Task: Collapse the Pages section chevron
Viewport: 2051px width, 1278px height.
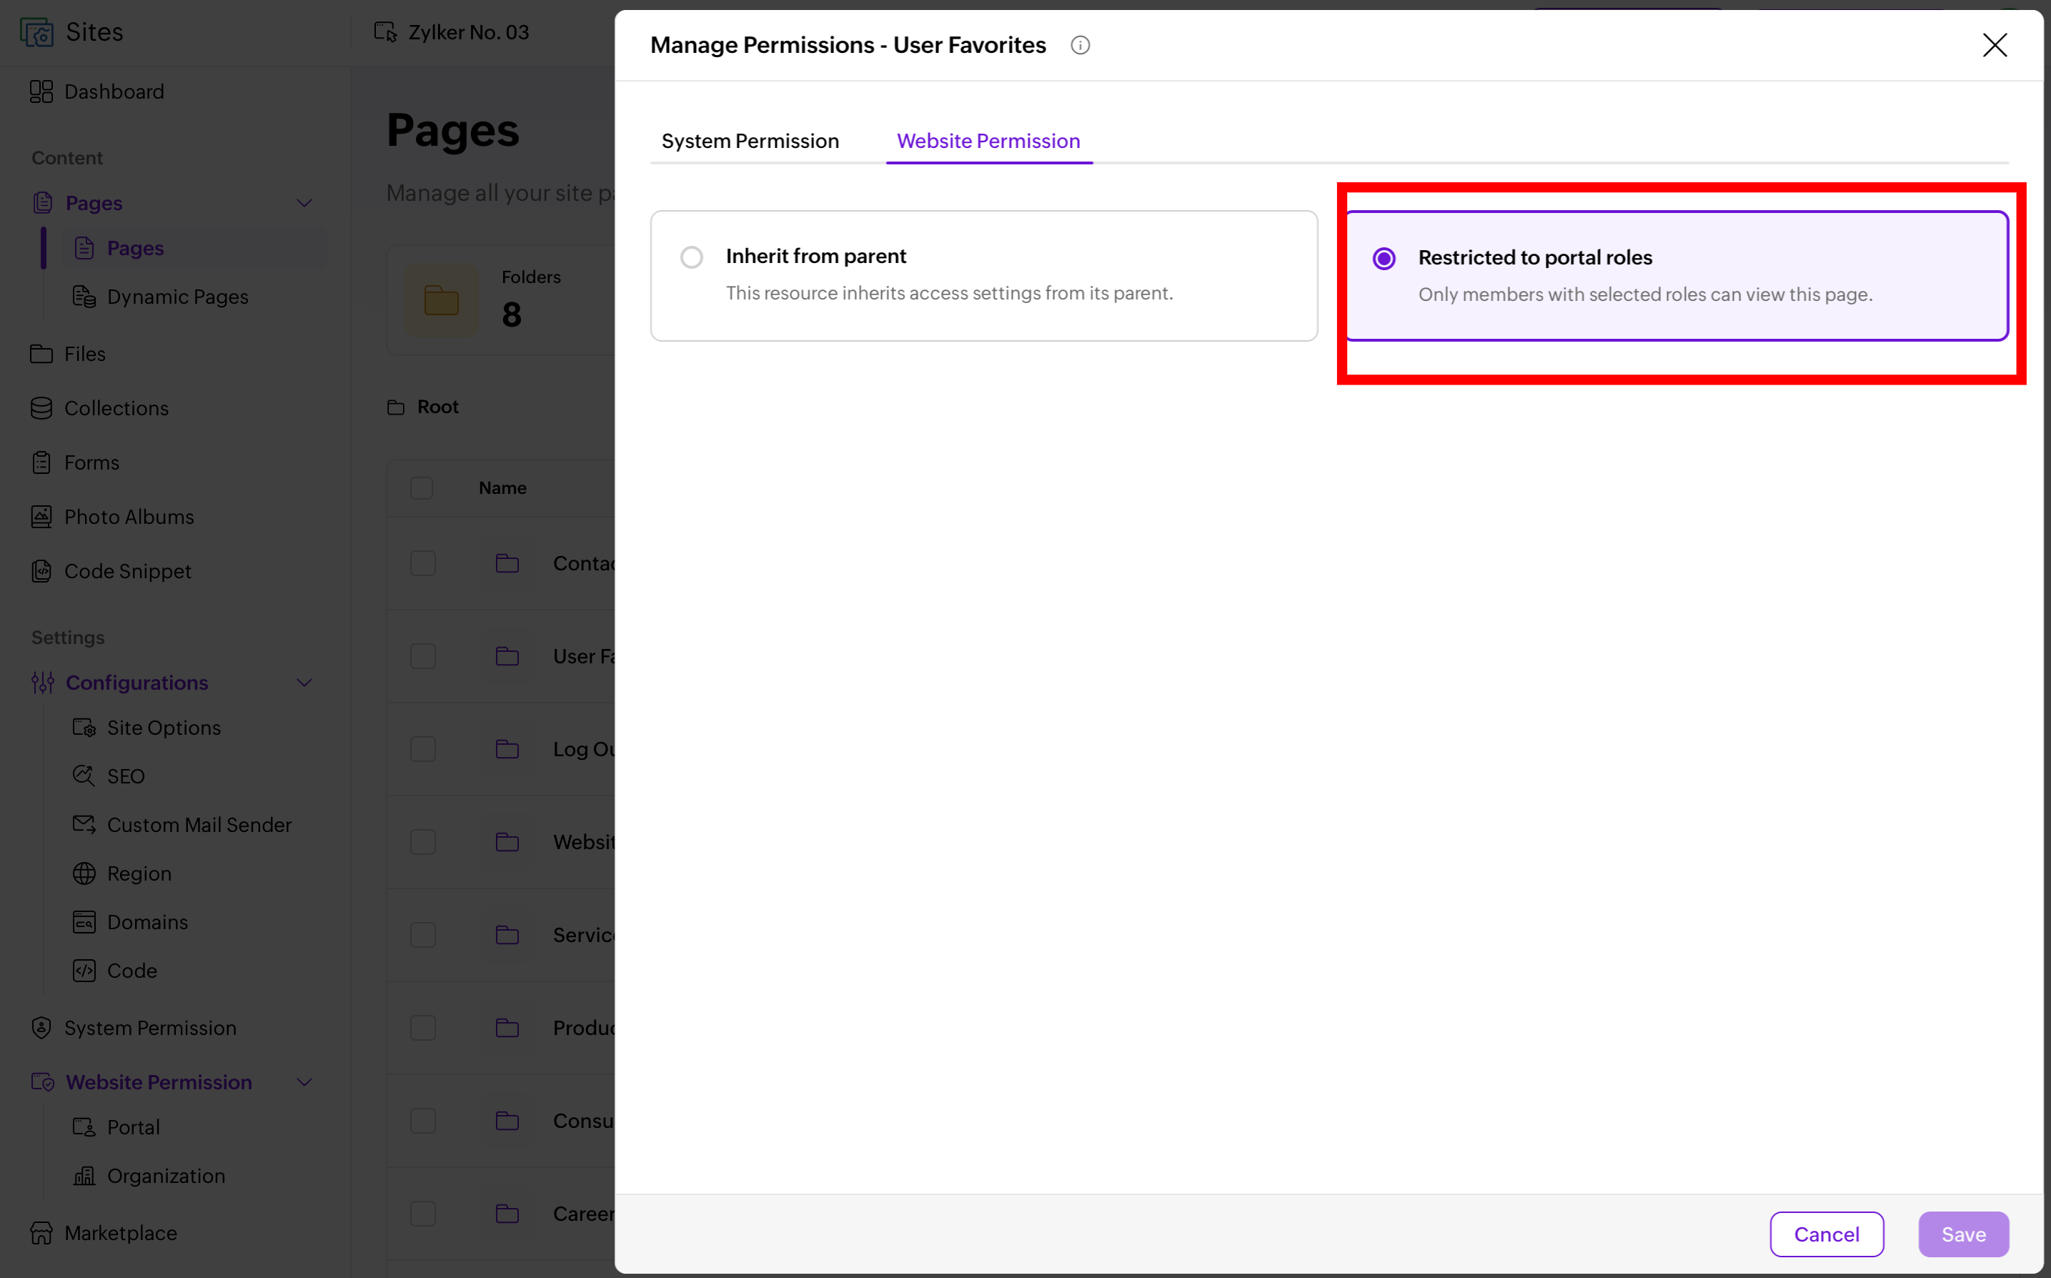Action: coord(304,203)
